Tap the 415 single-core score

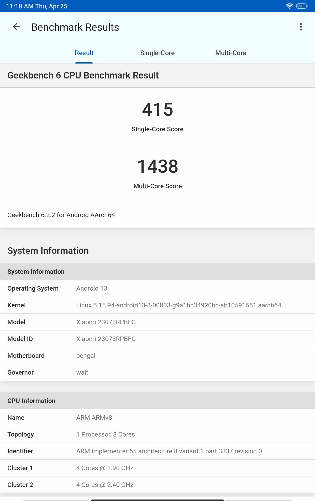click(157, 109)
